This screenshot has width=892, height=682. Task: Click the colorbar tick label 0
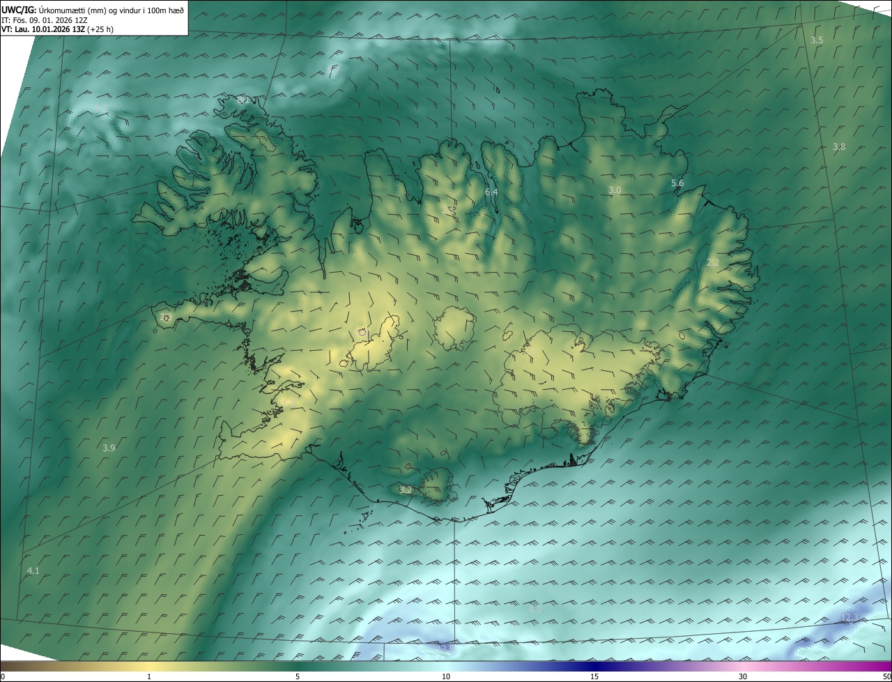(3, 676)
